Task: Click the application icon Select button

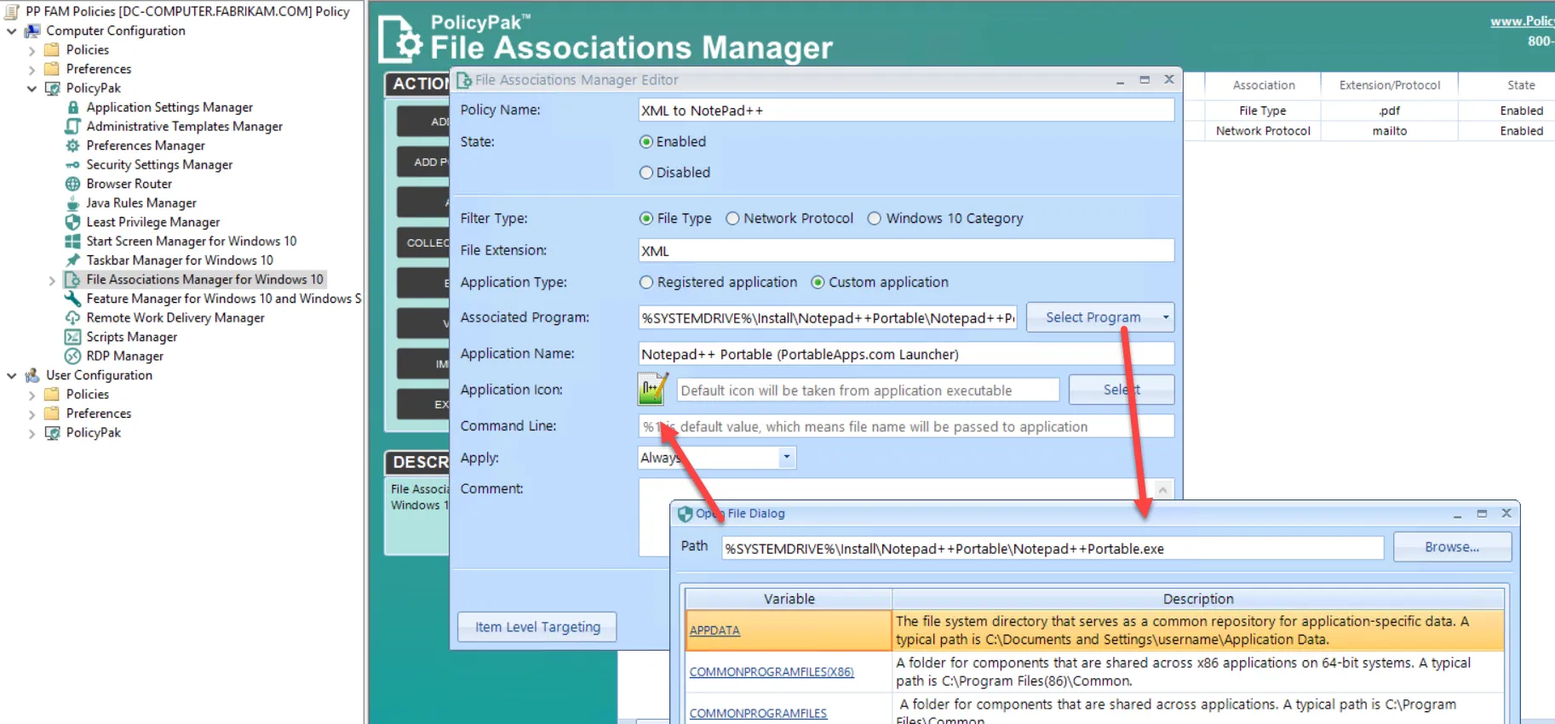Action: pyautogui.click(x=1122, y=390)
